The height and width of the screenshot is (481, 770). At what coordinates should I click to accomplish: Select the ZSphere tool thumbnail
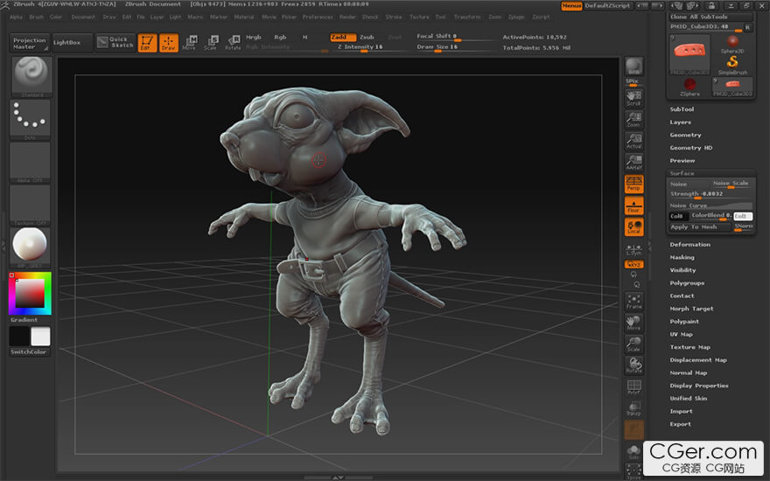click(689, 87)
